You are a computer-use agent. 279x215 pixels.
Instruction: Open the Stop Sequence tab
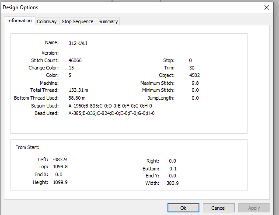[x=77, y=21]
